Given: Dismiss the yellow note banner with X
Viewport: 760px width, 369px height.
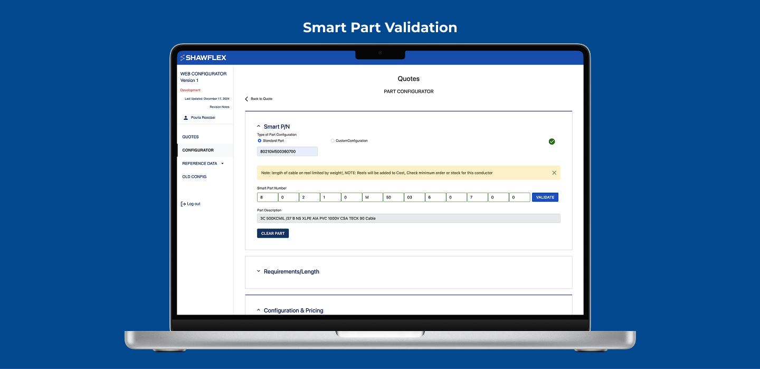Looking at the screenshot, I should point(554,173).
